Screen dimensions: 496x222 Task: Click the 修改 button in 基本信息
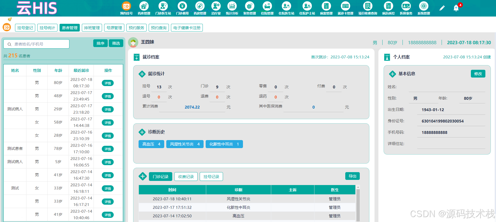pos(478,74)
